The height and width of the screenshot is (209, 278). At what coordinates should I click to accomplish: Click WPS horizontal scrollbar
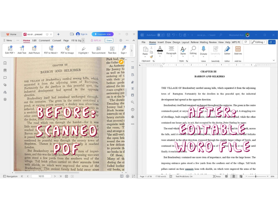click(x=47, y=172)
